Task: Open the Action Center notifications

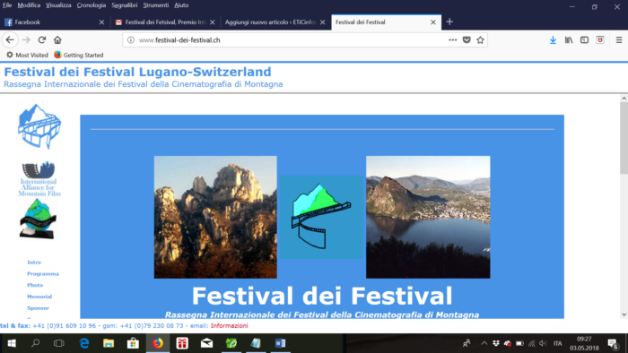Action: (613, 343)
